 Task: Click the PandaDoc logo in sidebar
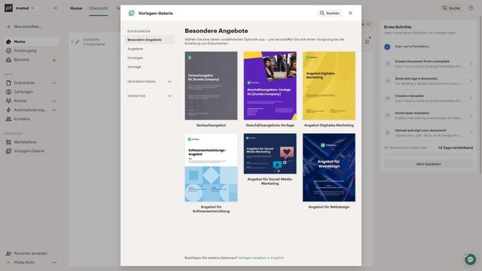[x=9, y=8]
